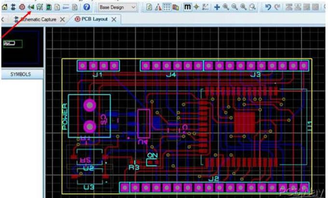The width and height of the screenshot is (328, 198).
Task: Click the Redraw display icon
Action: (149, 7)
